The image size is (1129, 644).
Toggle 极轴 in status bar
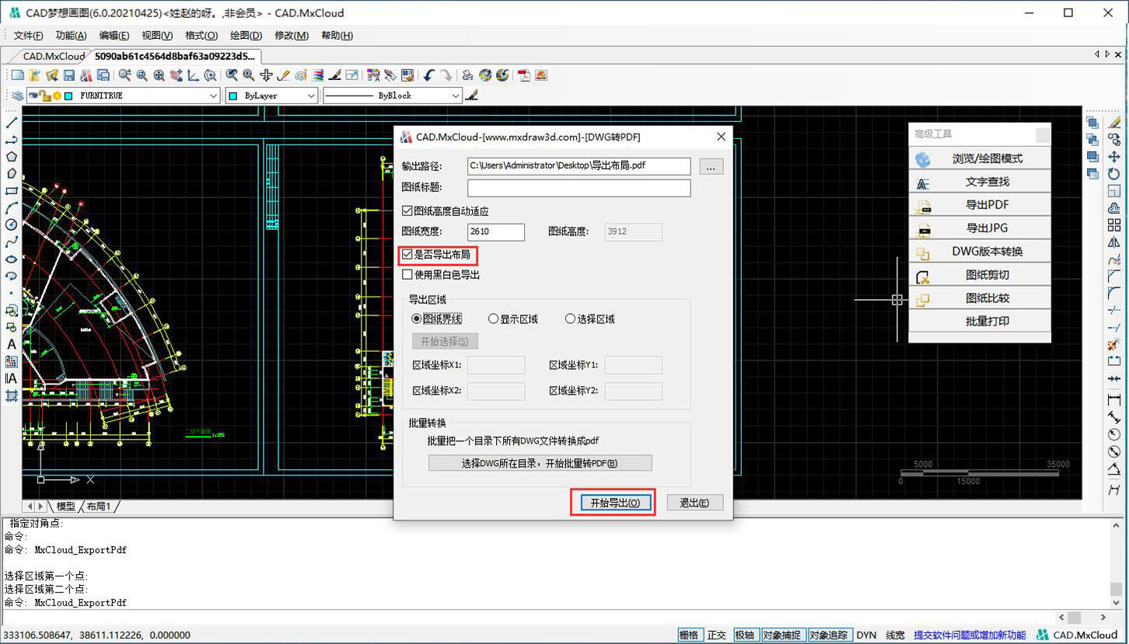click(744, 635)
